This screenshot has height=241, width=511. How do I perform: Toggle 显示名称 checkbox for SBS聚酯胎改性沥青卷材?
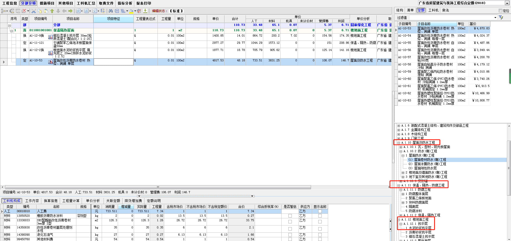point(320,222)
